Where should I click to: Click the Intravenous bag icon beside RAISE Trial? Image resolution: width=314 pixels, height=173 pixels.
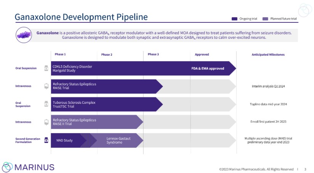pyautogui.click(x=46, y=86)
